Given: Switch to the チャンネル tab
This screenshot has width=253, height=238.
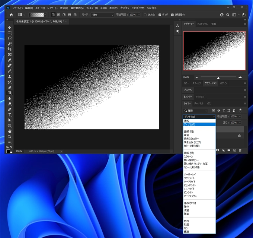Looking at the screenshot, I should tap(199, 103).
